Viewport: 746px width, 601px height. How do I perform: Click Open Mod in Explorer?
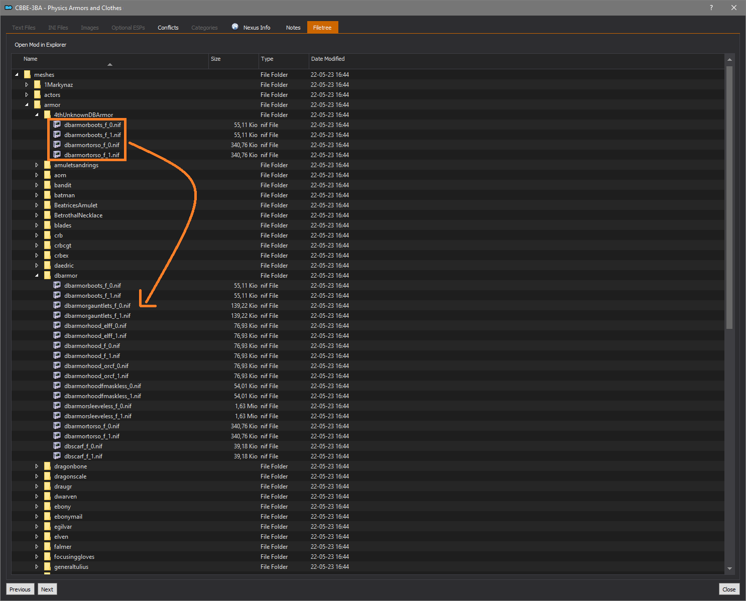41,45
